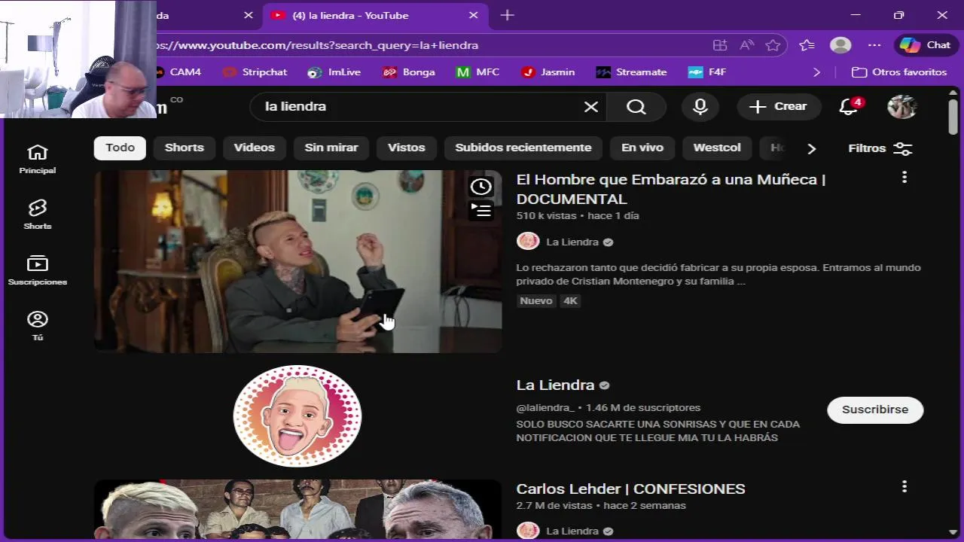Open the MFC bookmark
This screenshot has width=964, height=542.
pyautogui.click(x=478, y=72)
